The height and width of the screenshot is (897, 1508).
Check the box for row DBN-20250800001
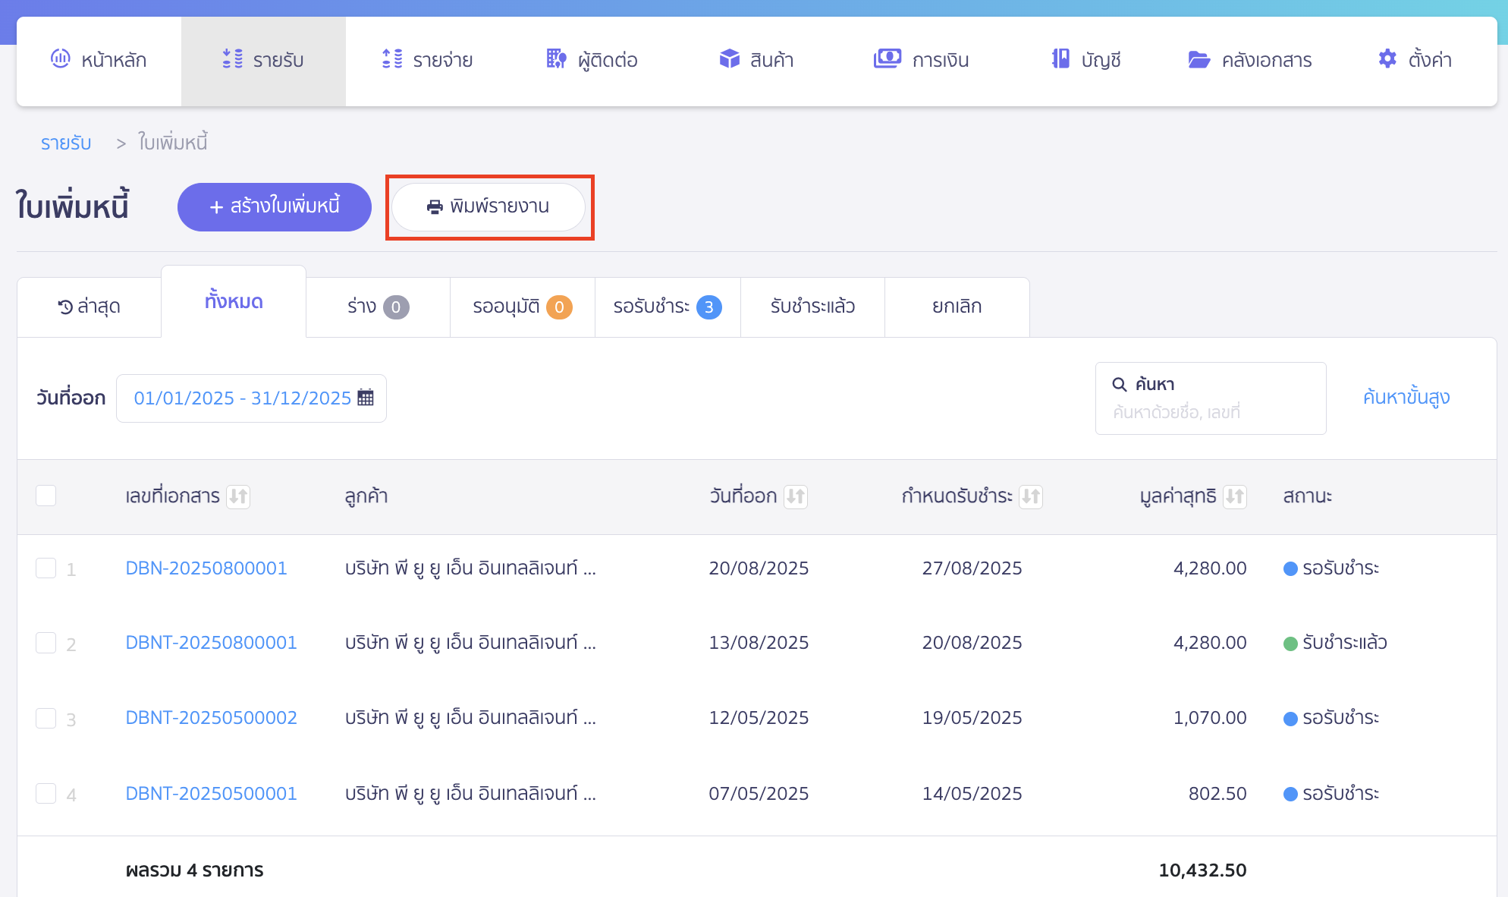point(46,568)
